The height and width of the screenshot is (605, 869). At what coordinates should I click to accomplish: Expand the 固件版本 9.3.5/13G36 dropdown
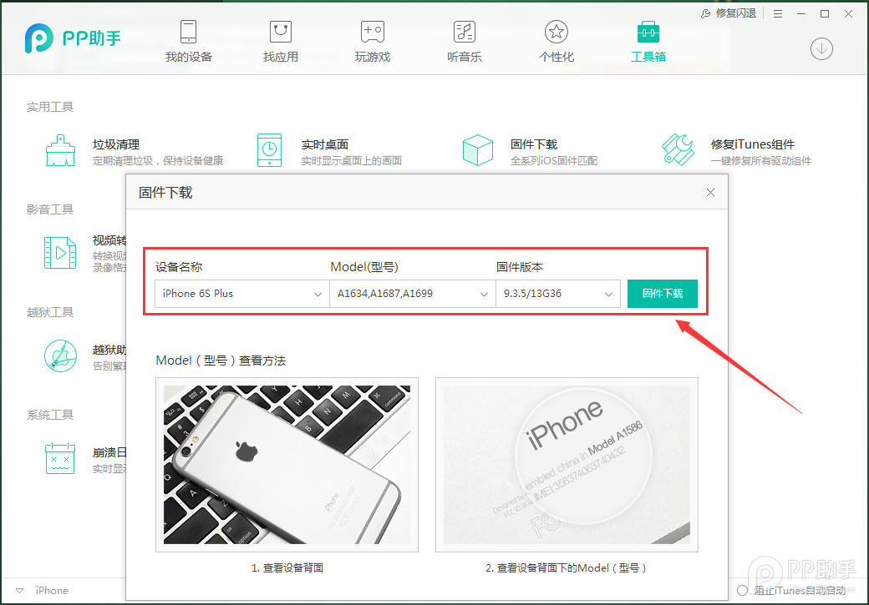point(558,294)
